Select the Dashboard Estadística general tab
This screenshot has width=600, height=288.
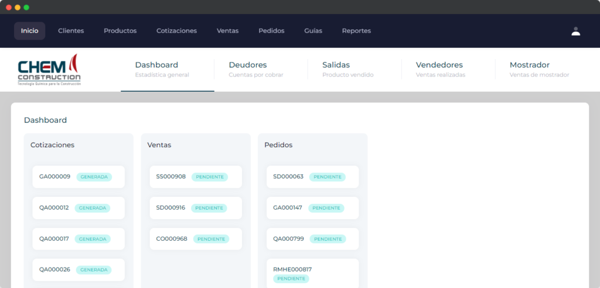pos(167,70)
